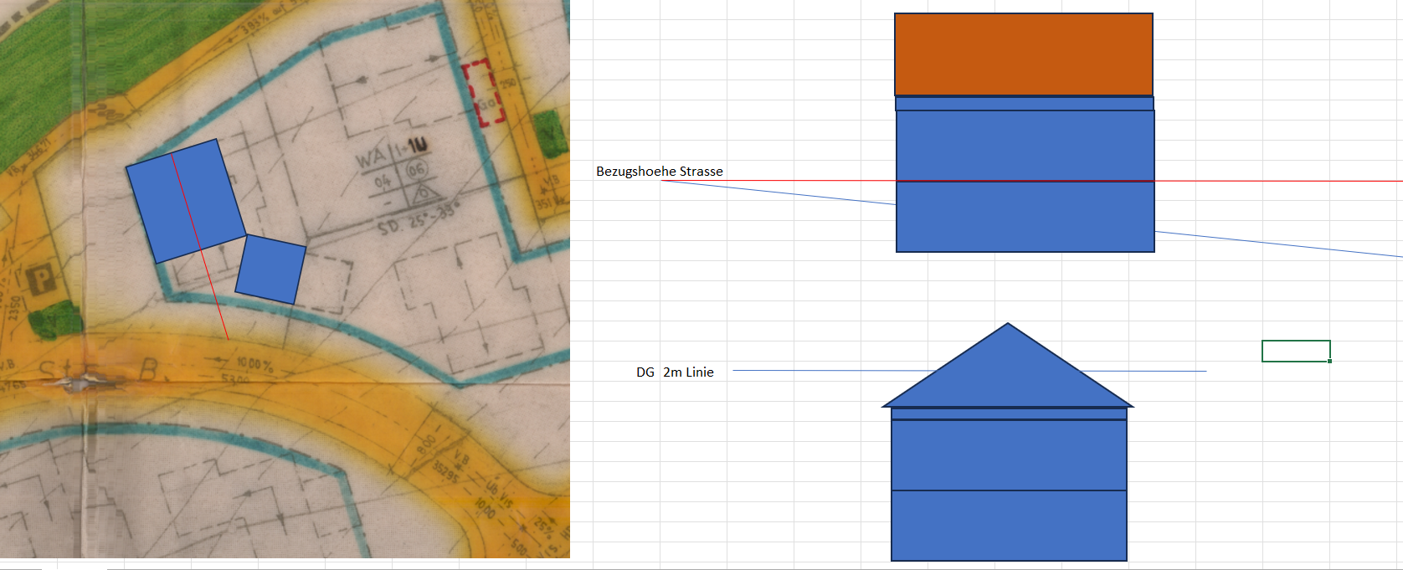Click the slanted blue terrain line right of the building
This screenshot has height=570, width=1403.
(x=1272, y=244)
